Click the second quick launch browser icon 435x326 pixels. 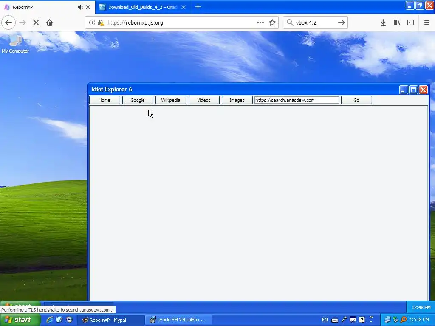click(x=59, y=320)
